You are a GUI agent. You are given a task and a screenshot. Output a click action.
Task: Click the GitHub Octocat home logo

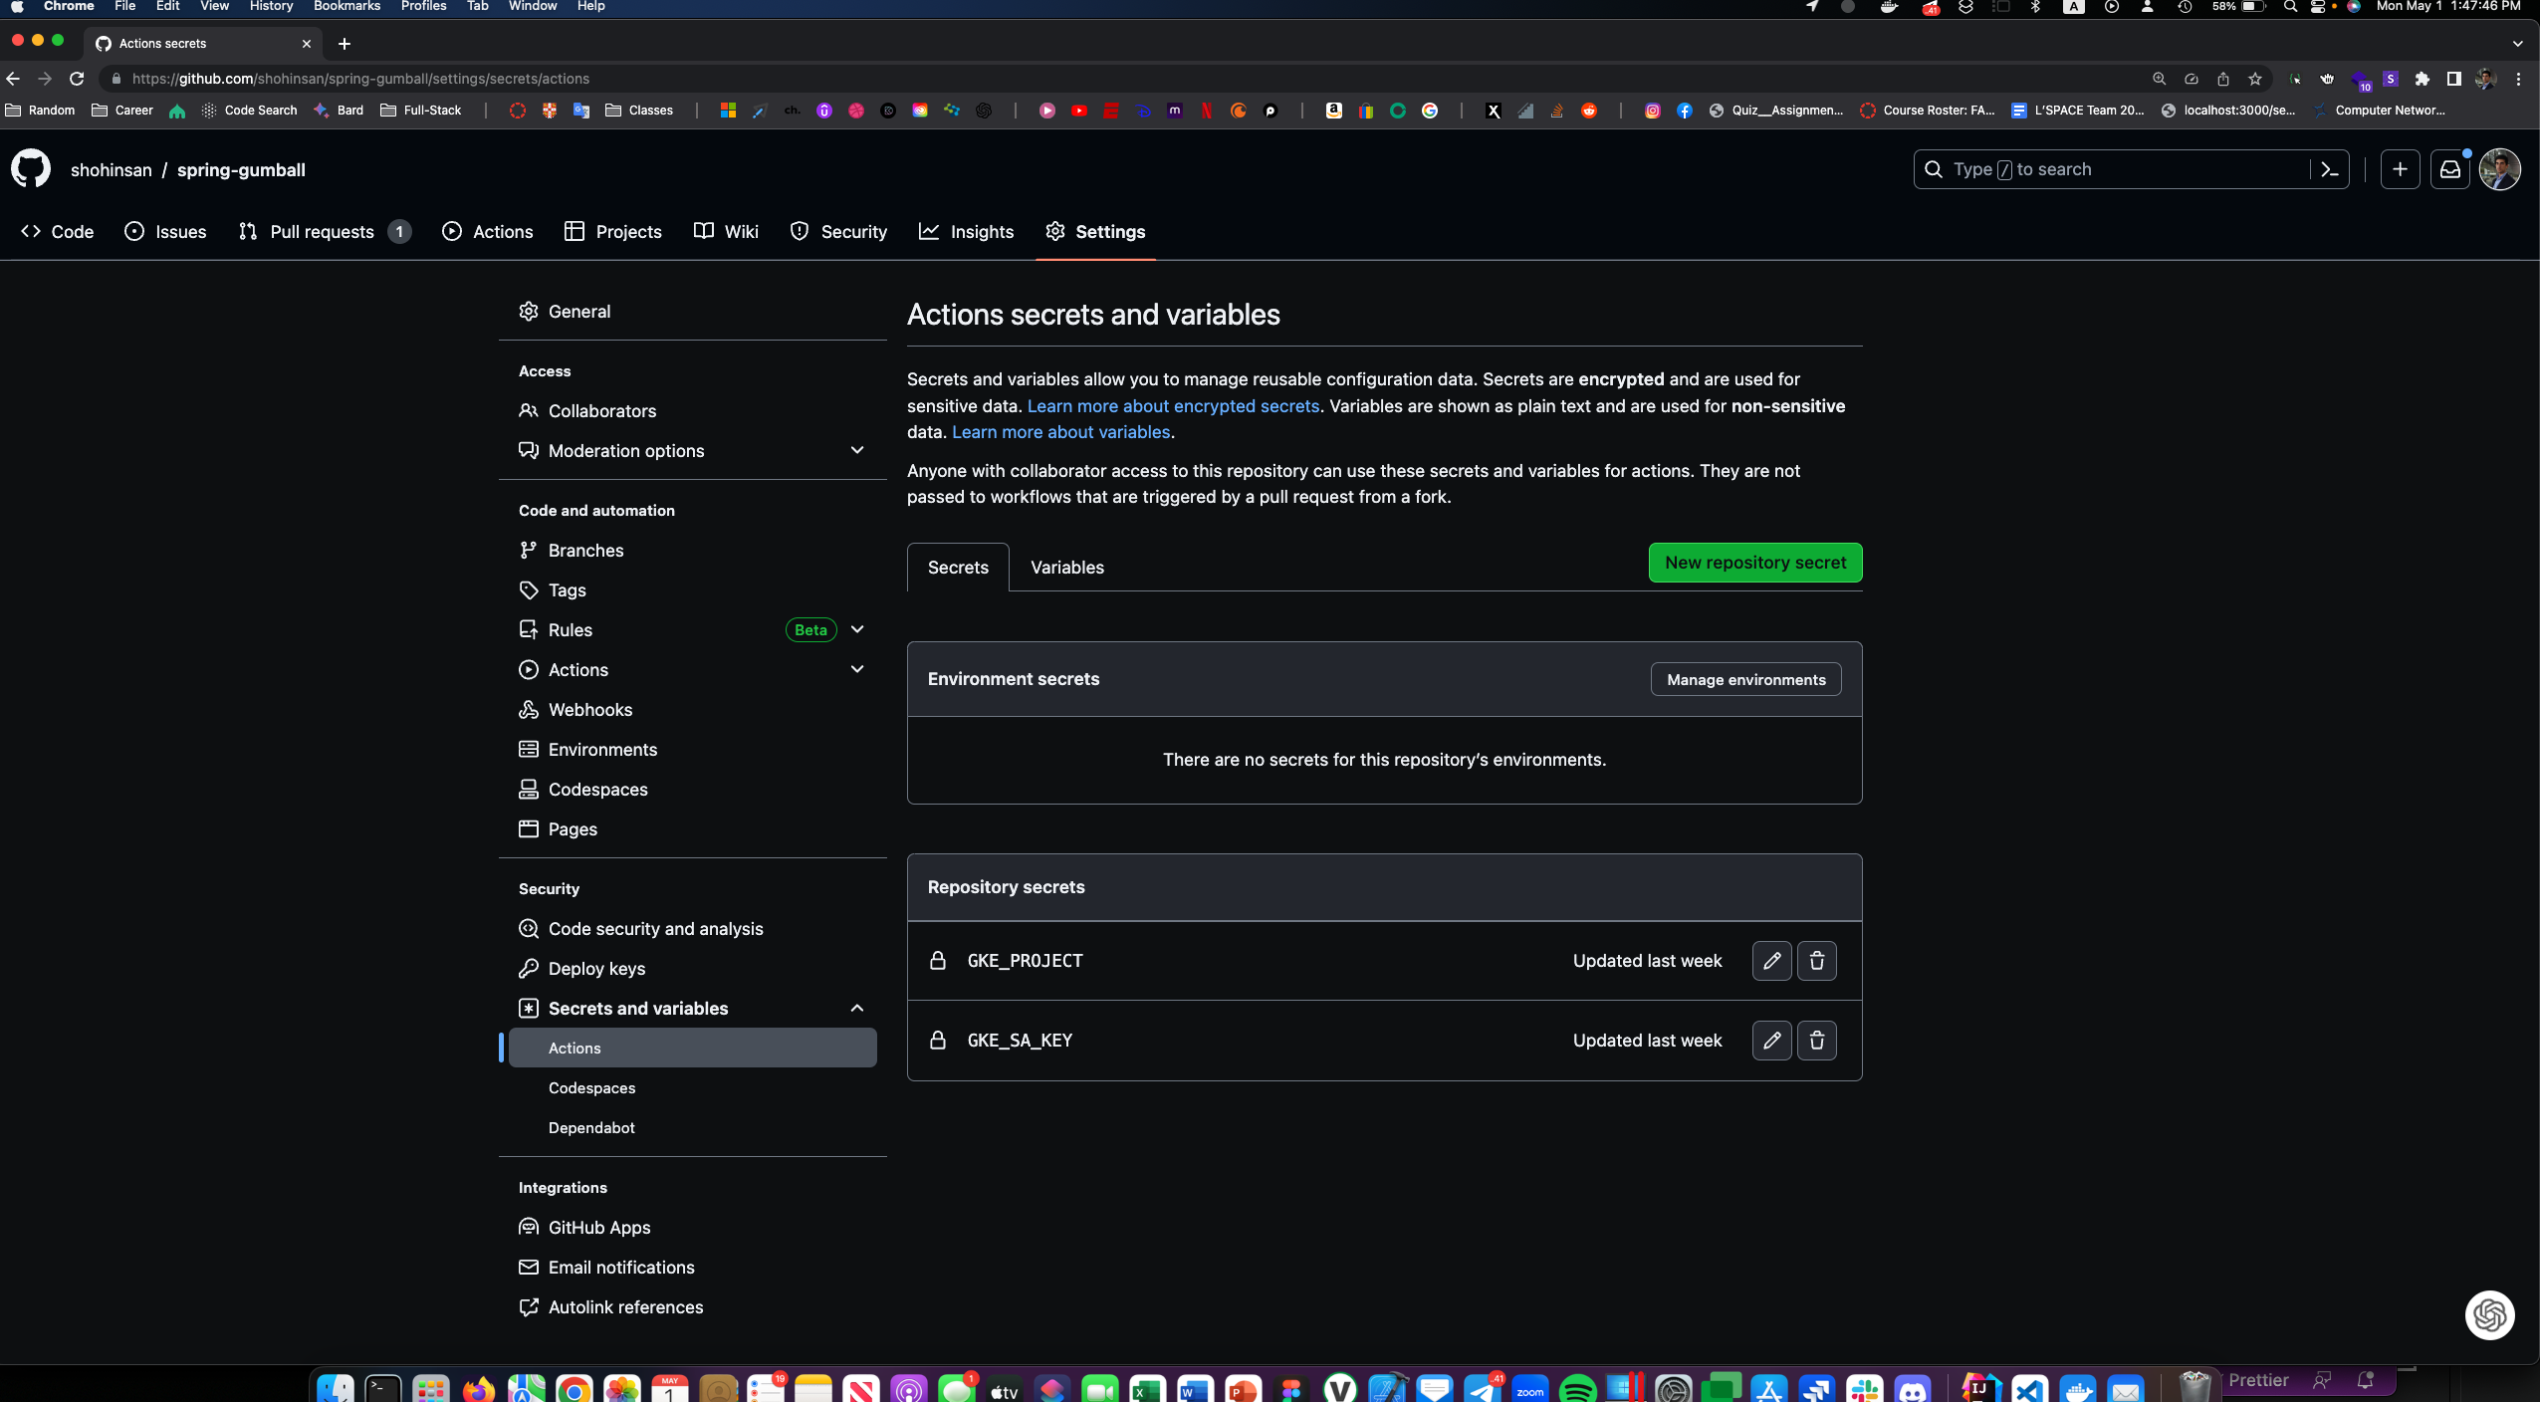[x=31, y=169]
